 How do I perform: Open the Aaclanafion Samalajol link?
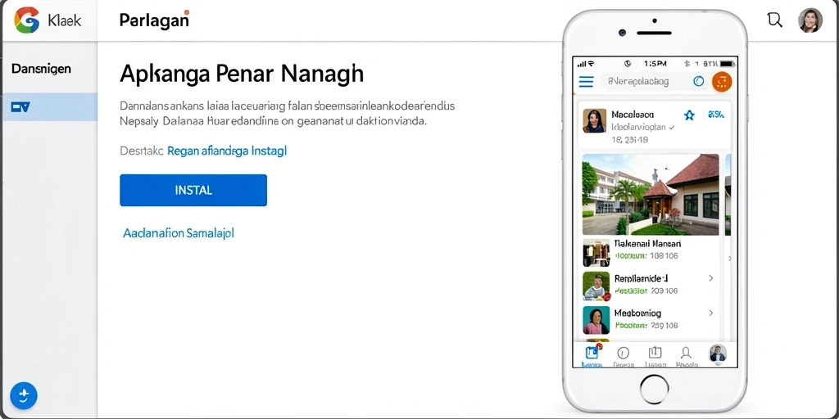pos(179,233)
